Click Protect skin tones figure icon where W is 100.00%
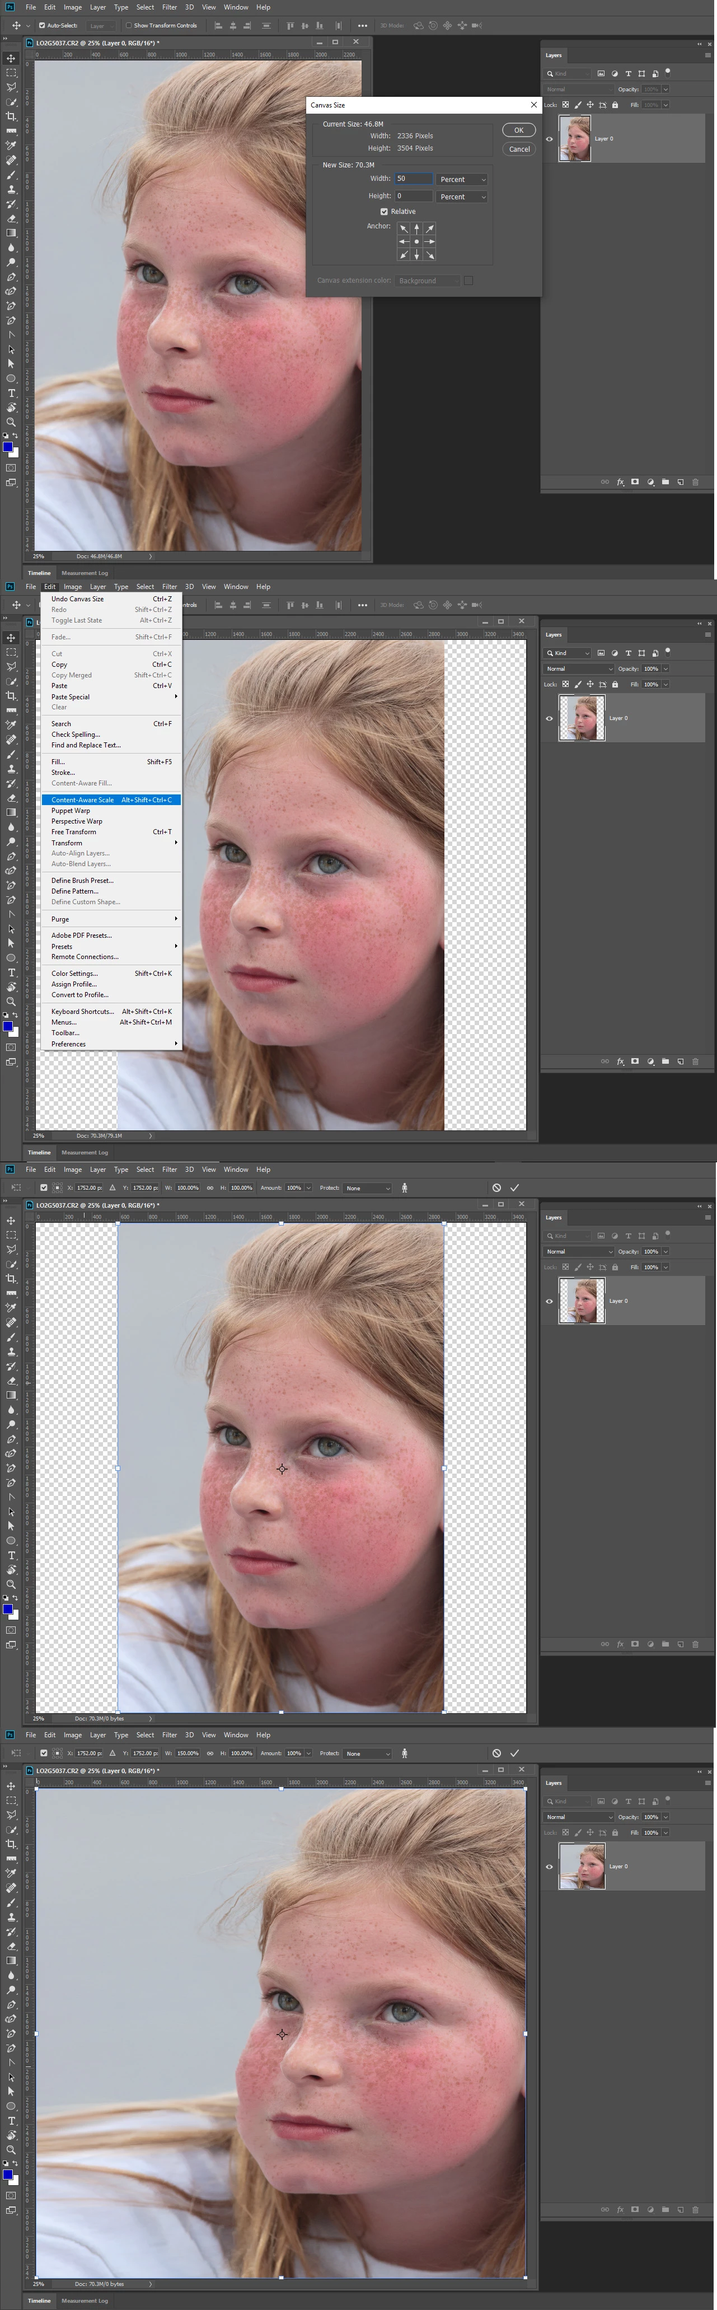Image resolution: width=717 pixels, height=2310 pixels. (405, 1187)
